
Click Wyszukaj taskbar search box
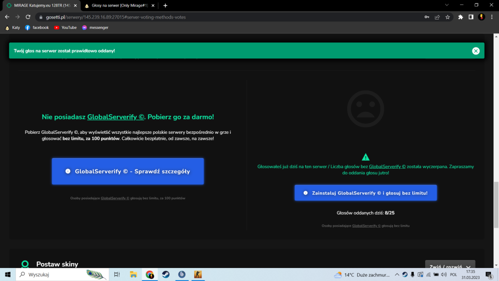click(x=62, y=275)
